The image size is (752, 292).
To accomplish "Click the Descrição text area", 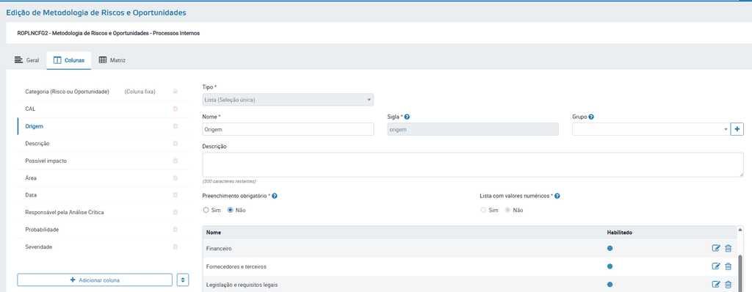I will [x=473, y=165].
